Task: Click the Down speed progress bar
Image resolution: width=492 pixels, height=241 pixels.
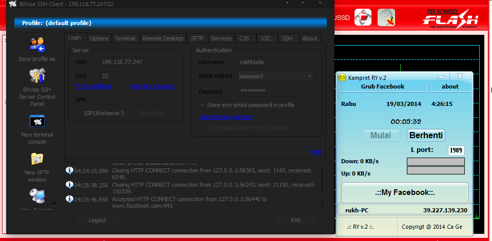Action: click(436, 162)
